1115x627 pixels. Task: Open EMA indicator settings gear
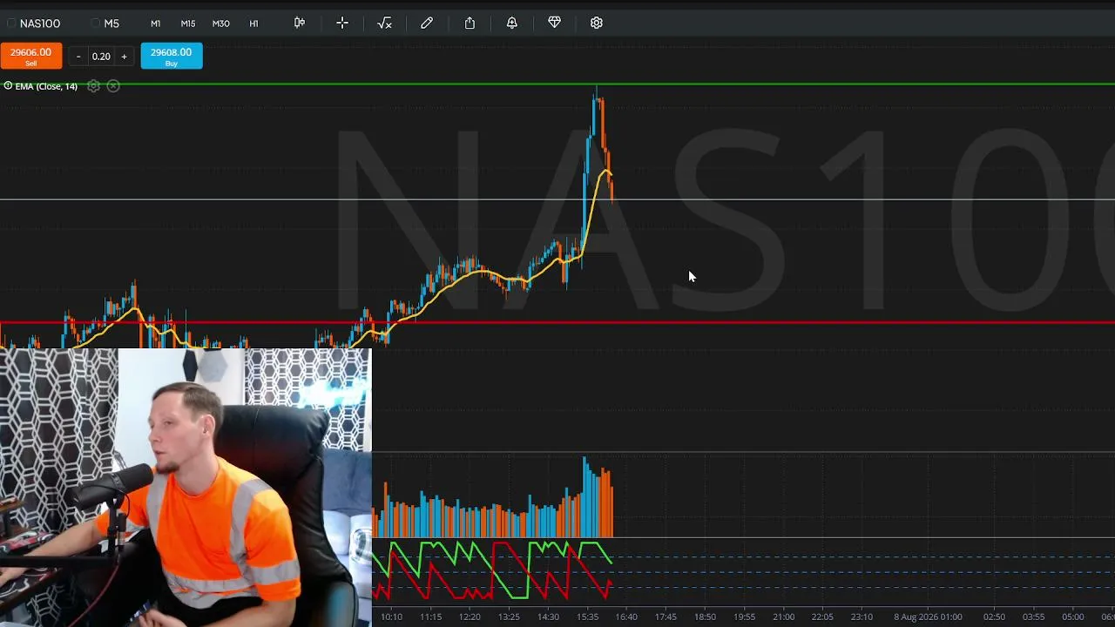coord(93,86)
